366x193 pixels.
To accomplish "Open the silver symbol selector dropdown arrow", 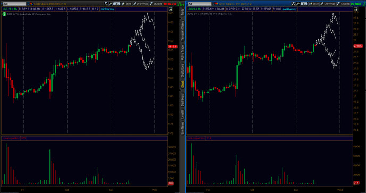I will [x=213, y=4].
